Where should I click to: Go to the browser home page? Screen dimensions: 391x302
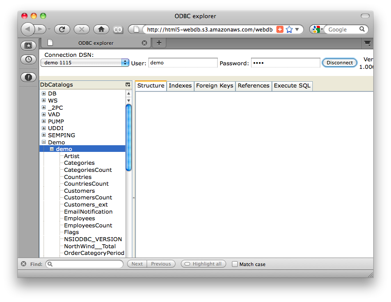pyautogui.click(x=101, y=29)
